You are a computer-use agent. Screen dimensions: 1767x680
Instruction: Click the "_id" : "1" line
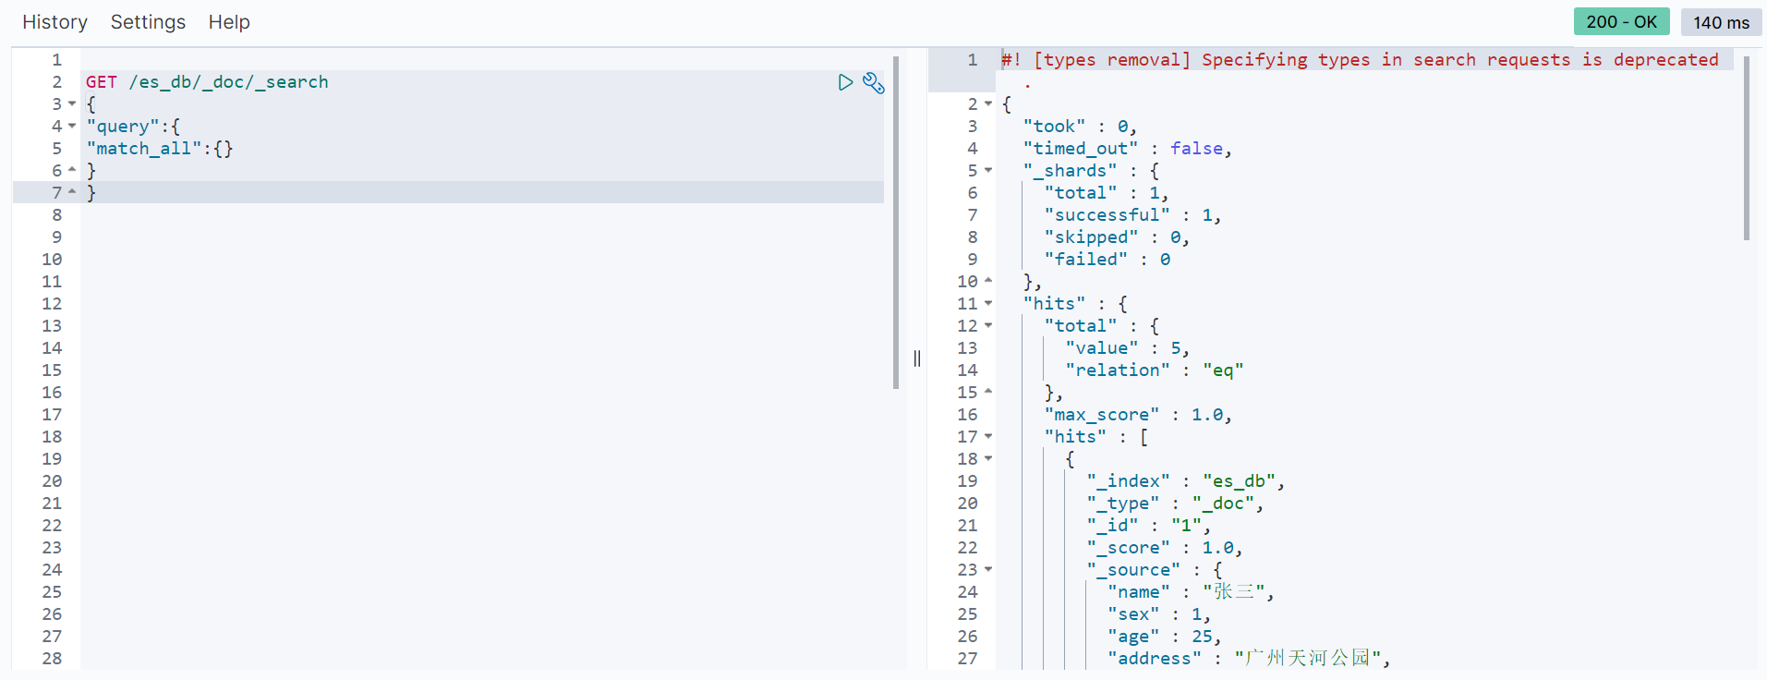click(x=1148, y=526)
